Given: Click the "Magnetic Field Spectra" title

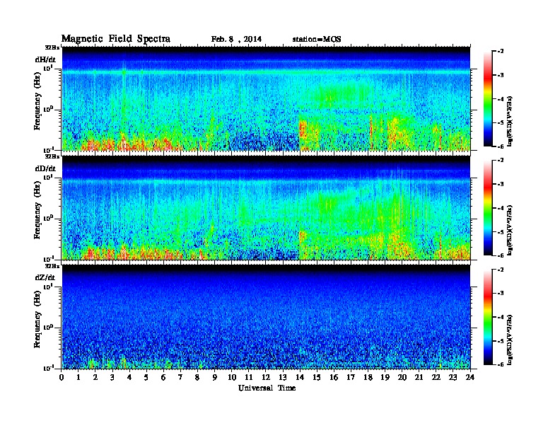Looking at the screenshot, I should (116, 39).
